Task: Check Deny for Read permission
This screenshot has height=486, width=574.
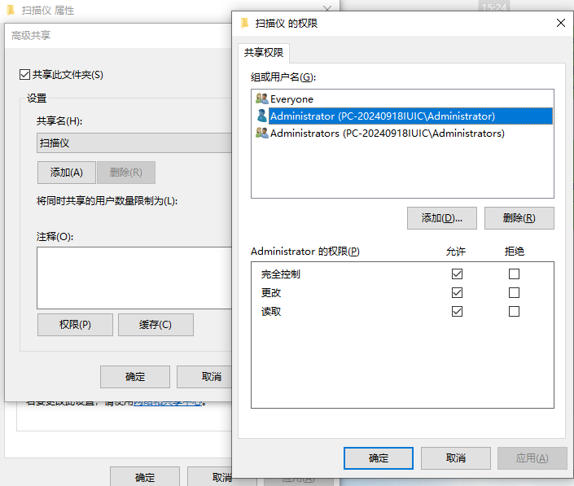Action: tap(514, 312)
